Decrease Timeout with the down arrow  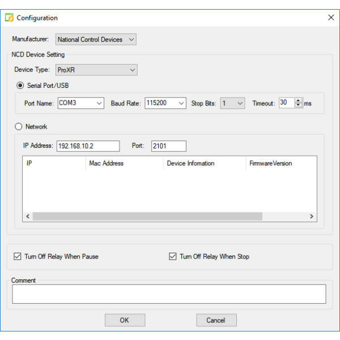(x=299, y=105)
